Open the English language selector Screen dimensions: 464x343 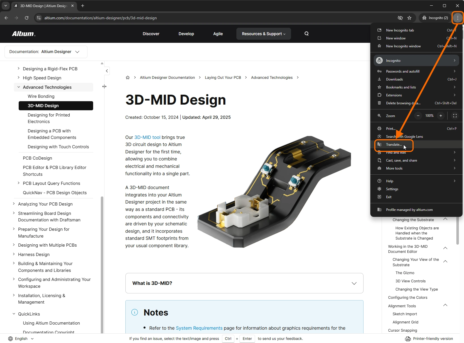coord(21,339)
